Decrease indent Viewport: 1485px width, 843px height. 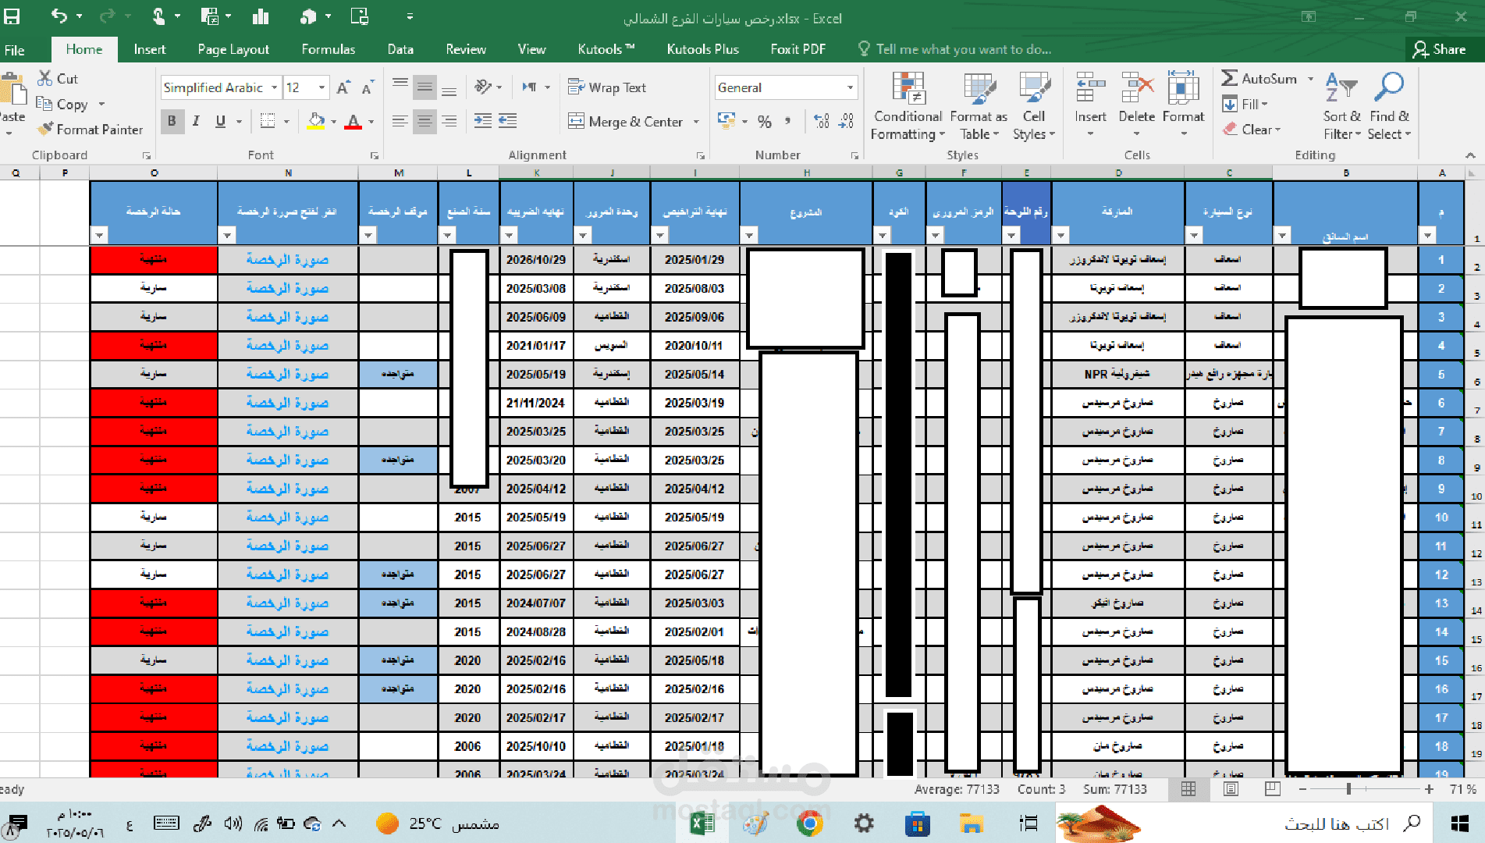click(x=483, y=121)
